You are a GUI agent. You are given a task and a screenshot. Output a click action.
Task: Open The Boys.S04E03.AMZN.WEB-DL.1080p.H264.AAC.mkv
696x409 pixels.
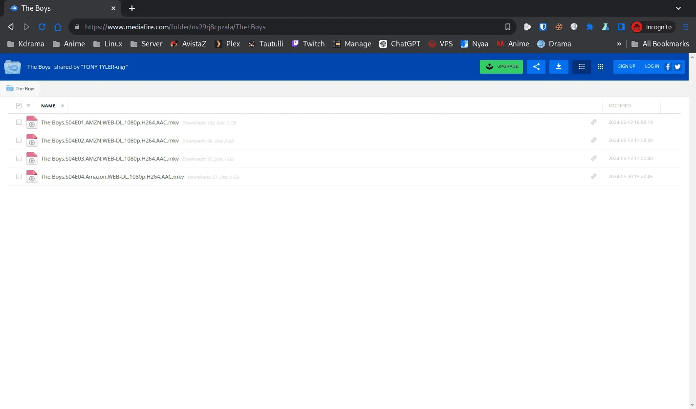tap(110, 159)
